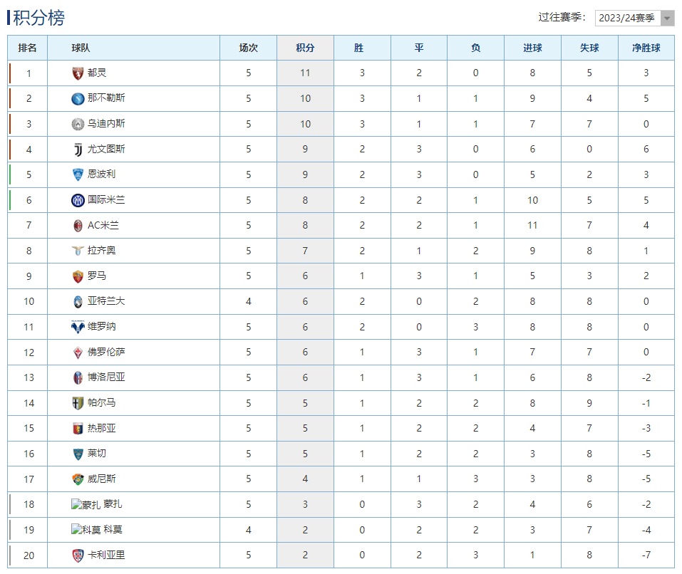The height and width of the screenshot is (574, 682).
Task: Click the broken 蒙扎 team logo image
Action: click(86, 505)
